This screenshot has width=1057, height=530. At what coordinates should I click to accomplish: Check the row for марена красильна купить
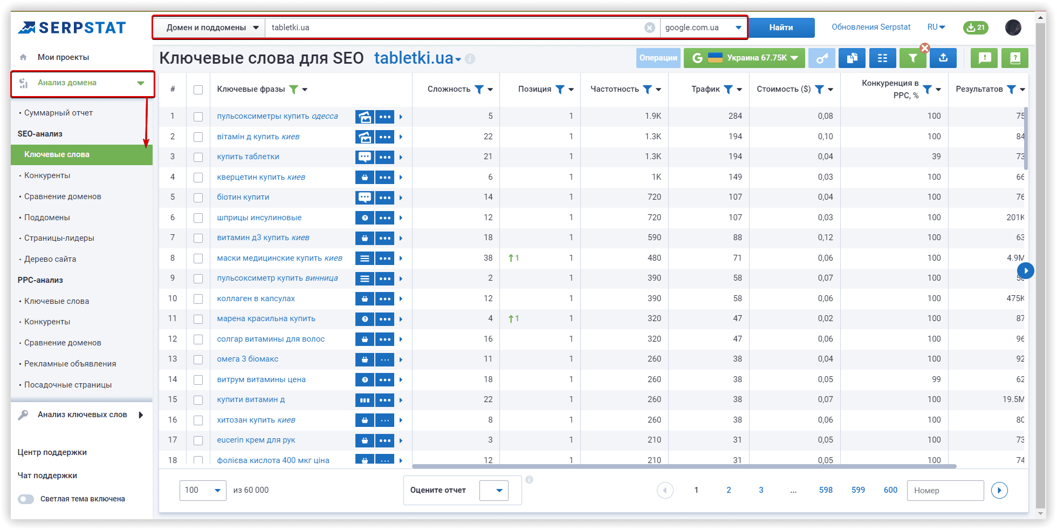pos(198,319)
